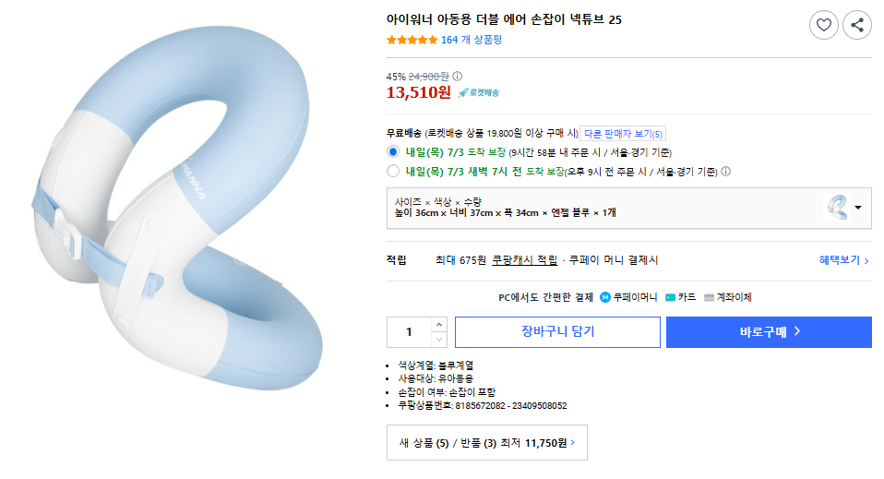Open 새 상품 (5) / 반품 (3) offers
This screenshot has height=479, width=884.
click(x=486, y=443)
